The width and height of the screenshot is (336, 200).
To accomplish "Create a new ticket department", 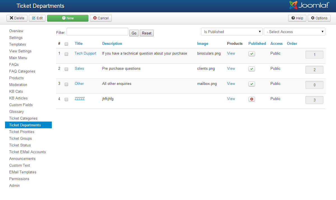I will (x=68, y=18).
